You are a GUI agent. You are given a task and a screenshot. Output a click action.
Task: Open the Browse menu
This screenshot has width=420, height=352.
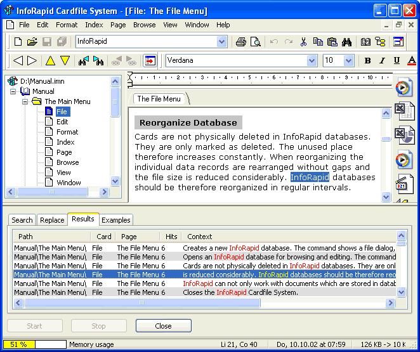[145, 25]
